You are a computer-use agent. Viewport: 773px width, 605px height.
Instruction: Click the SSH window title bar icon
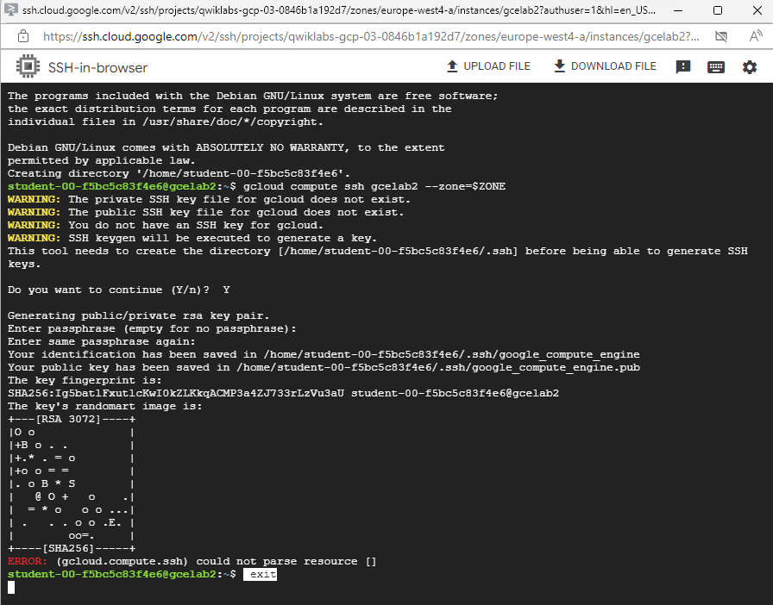(x=11, y=9)
